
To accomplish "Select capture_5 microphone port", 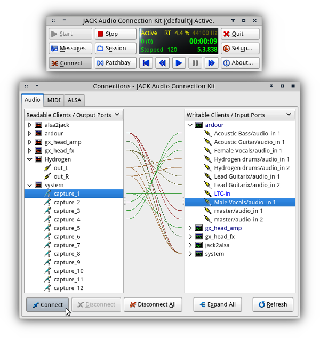I will point(67,228).
